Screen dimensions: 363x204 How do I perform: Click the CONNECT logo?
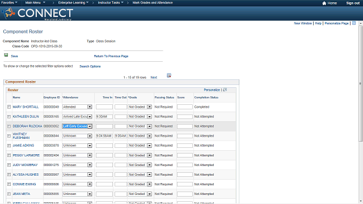38,14
